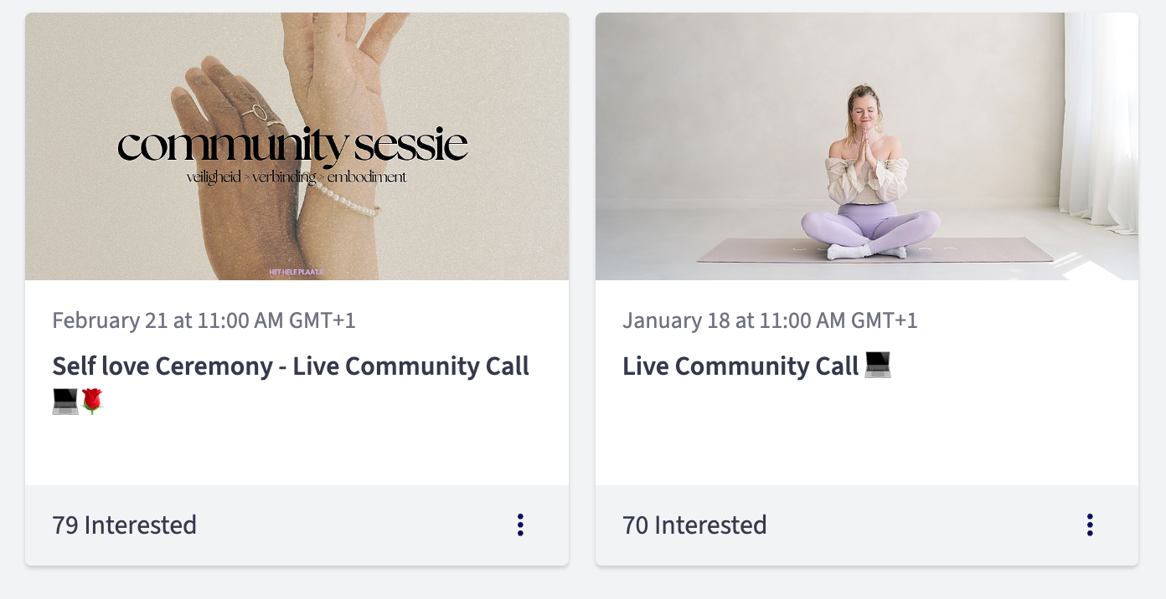Image resolution: width=1166 pixels, height=599 pixels.
Task: Click the 'veiligheid verbinding embodiment' subtitle text
Action: [297, 177]
